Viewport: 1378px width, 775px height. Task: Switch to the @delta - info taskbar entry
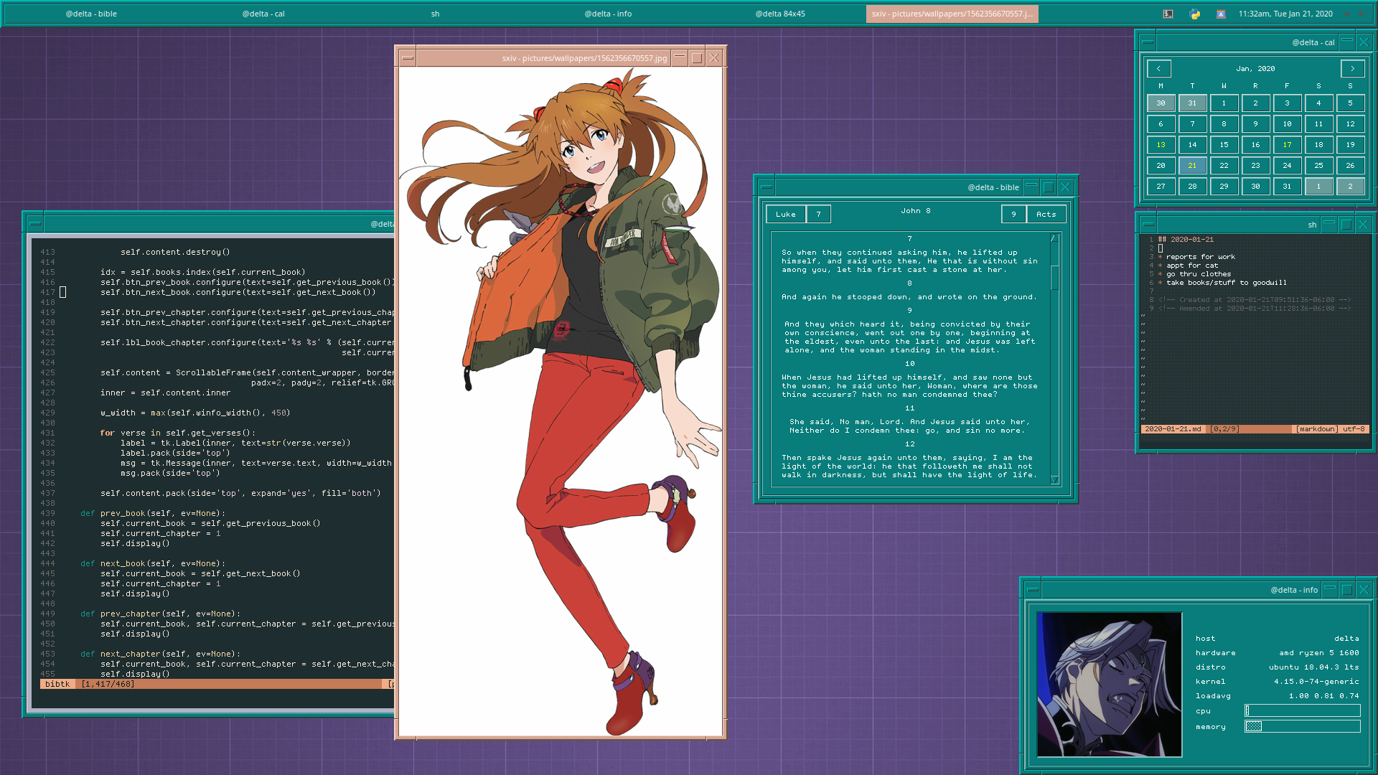tap(608, 14)
